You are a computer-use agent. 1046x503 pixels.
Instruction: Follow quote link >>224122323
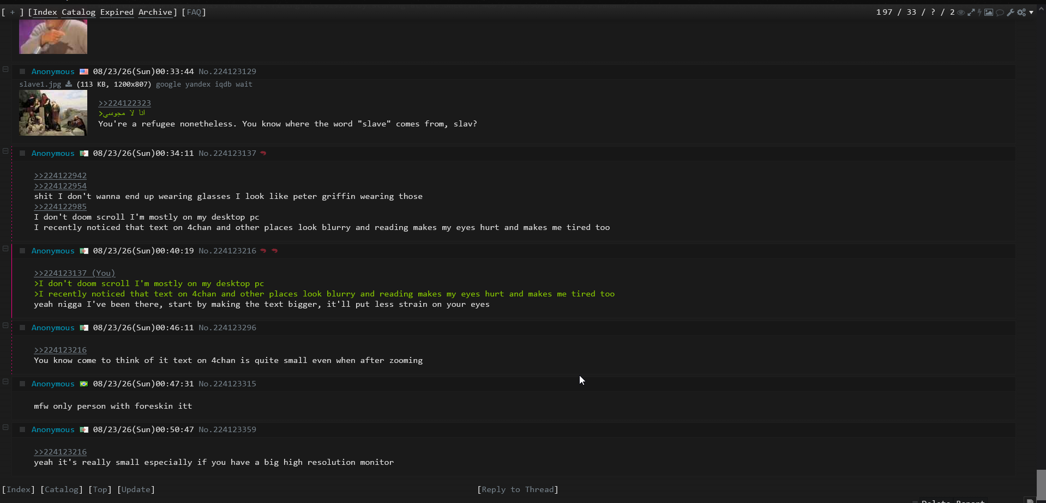[x=124, y=103]
